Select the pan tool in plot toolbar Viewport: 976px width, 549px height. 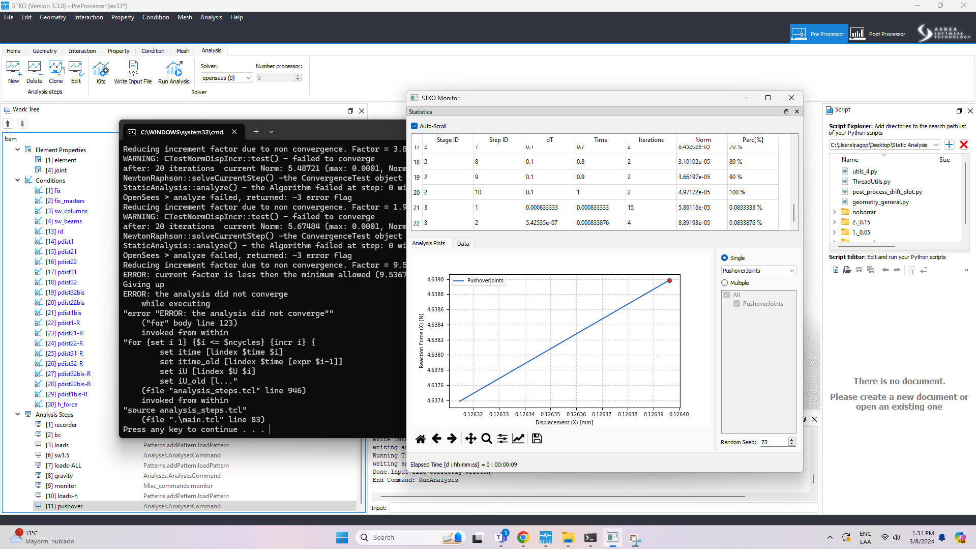coord(470,439)
